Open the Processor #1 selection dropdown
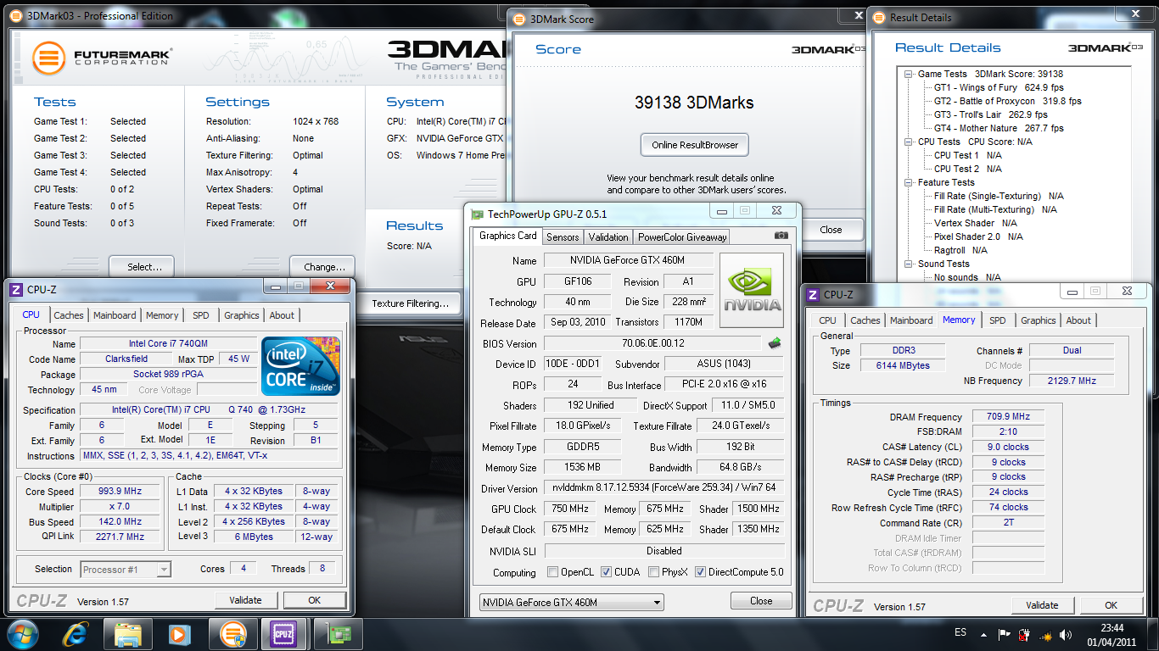Screen dimensions: 1159x651 [x=126, y=570]
